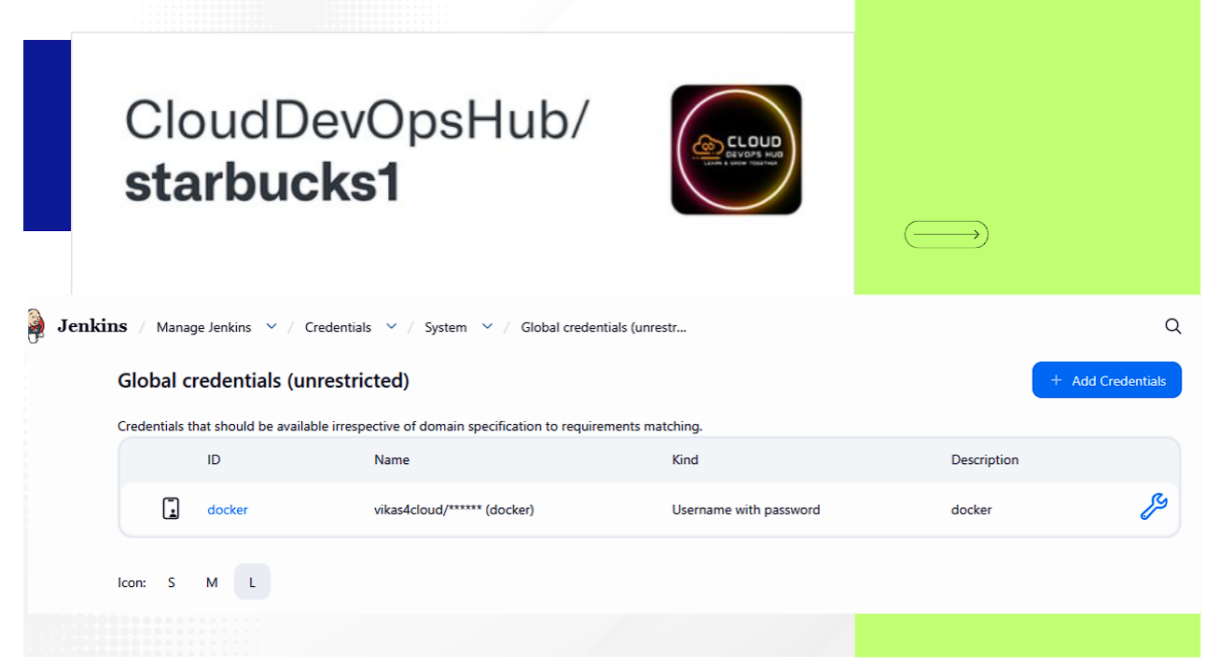Expand the Credentials breadcrumb dropdown
1221x669 pixels.
pos(392,326)
